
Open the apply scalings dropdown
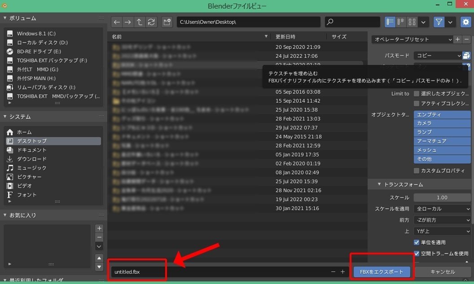click(442, 209)
